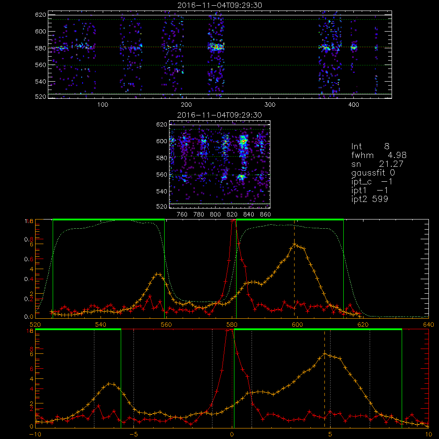Click y-axis label 560 on middle image
This screenshot has width=439, height=439.
[x=162, y=175]
